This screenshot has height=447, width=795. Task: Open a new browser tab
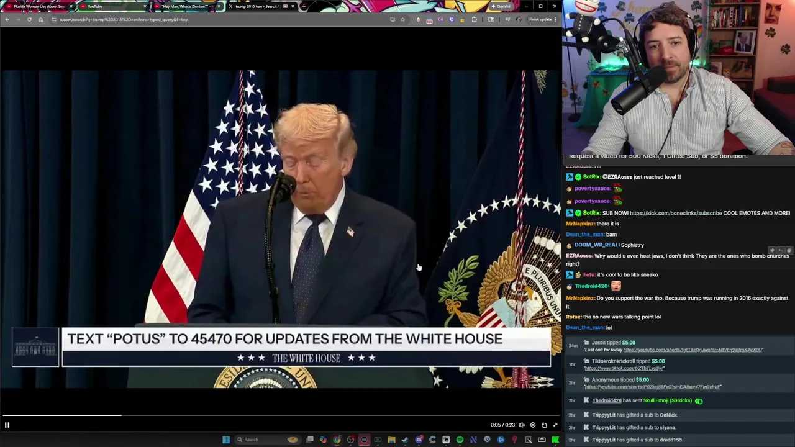point(303,6)
